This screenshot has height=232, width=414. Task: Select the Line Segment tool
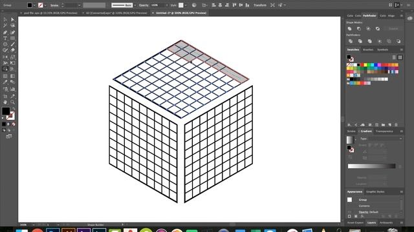[12, 44]
